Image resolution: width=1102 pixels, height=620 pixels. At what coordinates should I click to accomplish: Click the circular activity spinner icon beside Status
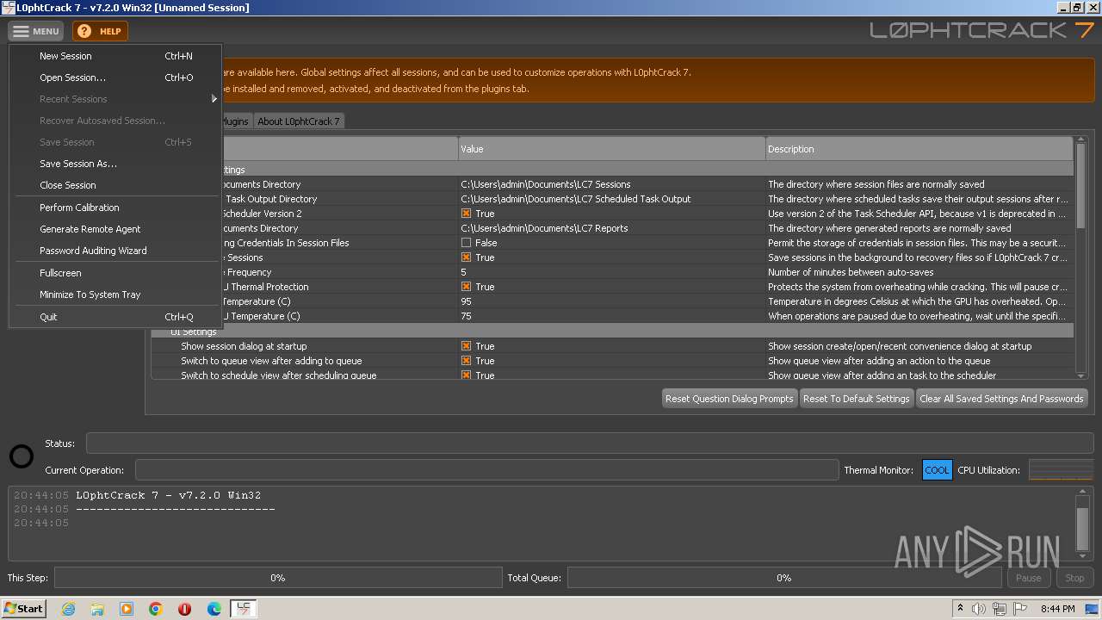(x=22, y=456)
